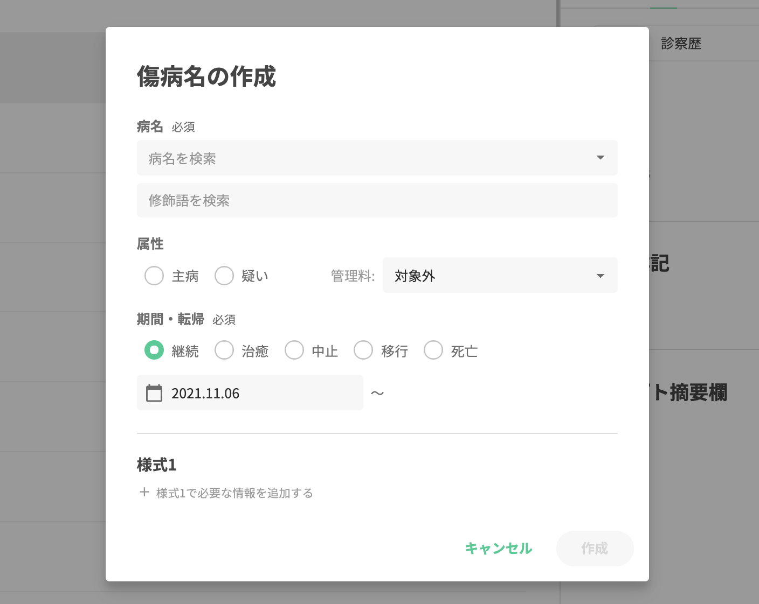Screen dimensions: 759x604
Task: Pick the 死亡 radio button
Action: (x=433, y=350)
